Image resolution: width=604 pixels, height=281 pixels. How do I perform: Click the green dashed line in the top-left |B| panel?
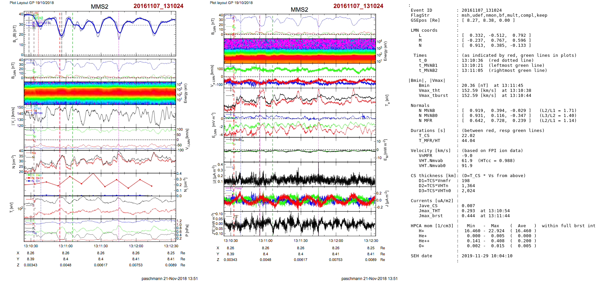point(73,43)
